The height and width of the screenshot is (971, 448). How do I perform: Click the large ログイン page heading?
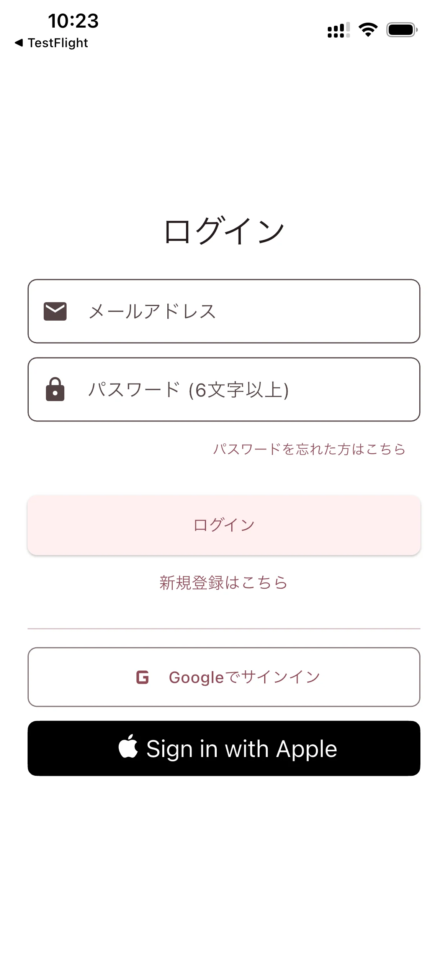coord(224,231)
